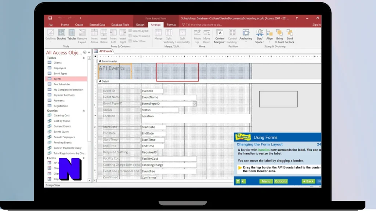Click the EventName text box
Screen dimensions: 376x211
tap(169, 97)
